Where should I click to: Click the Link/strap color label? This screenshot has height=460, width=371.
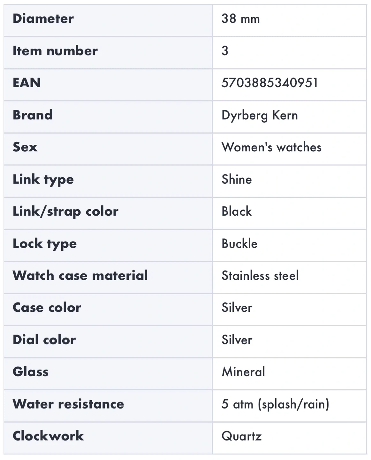(x=65, y=211)
